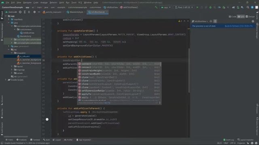Select InfoBoxView class in project tree
259x145 pixels.
(27, 33)
